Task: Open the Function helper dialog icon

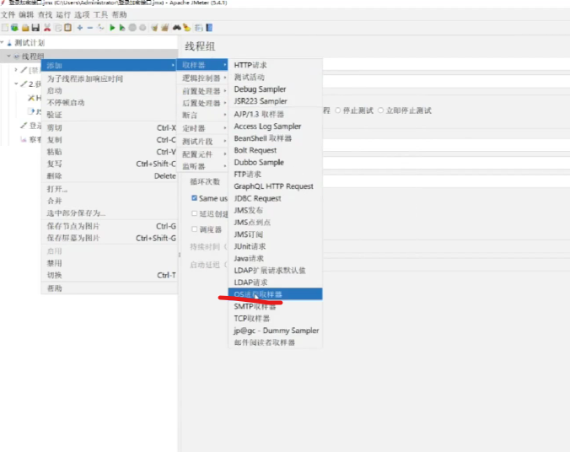Action: pos(198,28)
